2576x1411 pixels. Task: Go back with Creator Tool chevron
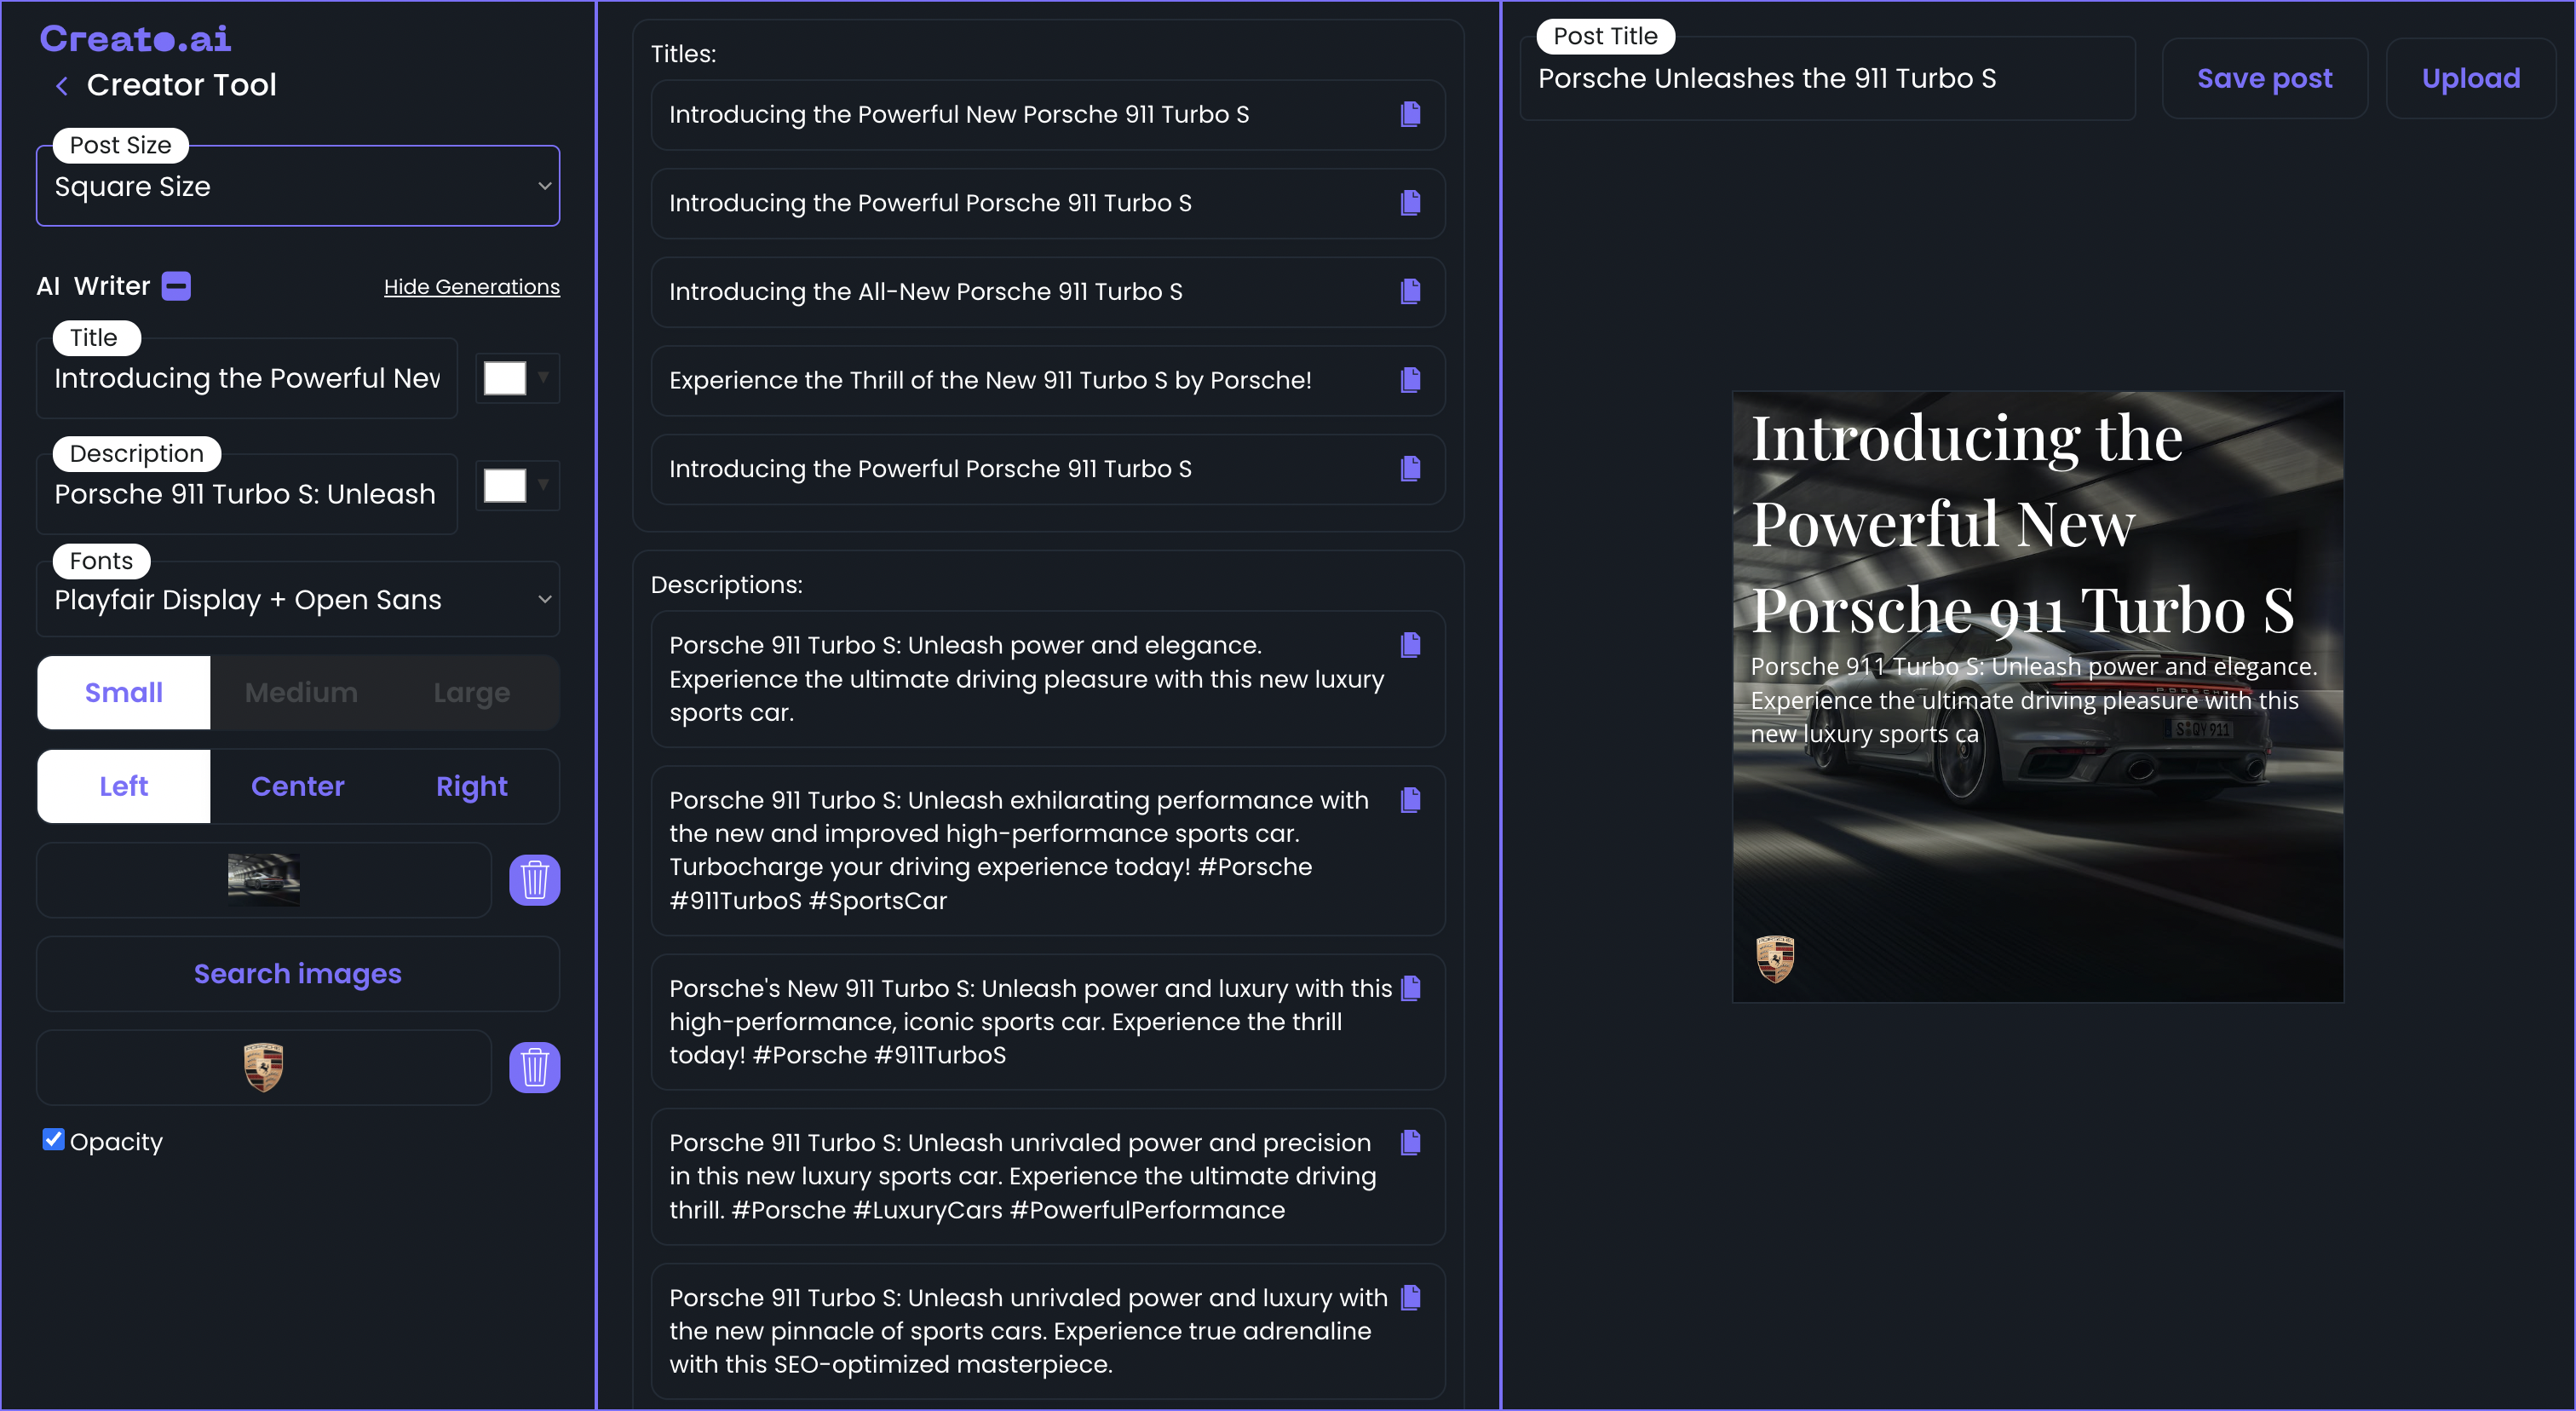[x=62, y=86]
